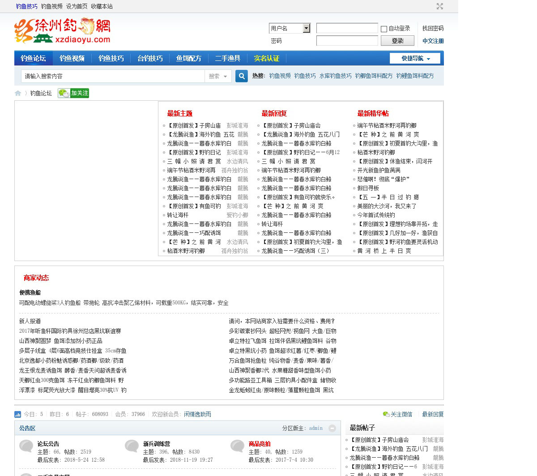This screenshot has height=476, width=537.
Task: Click the WeChat 加关注 follow icon
Action: tap(73, 93)
